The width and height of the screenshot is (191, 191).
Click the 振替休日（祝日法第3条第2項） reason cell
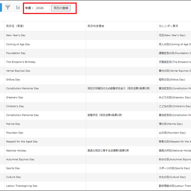pyautogui.click(x=122, y=115)
